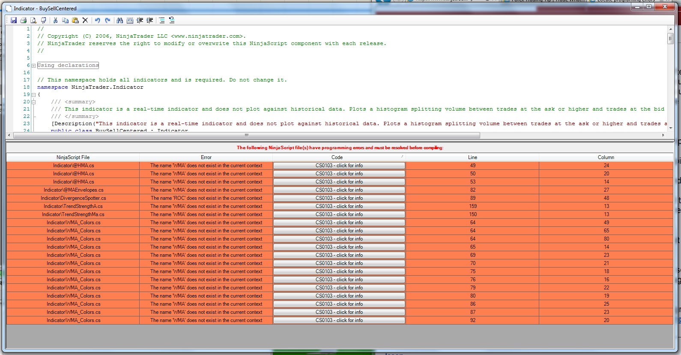Copy the selected code
Viewport: 681px width, 355px height.
click(x=65, y=20)
